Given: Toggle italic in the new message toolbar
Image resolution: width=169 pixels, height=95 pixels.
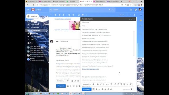Looking at the screenshot, I should tap(101, 84).
